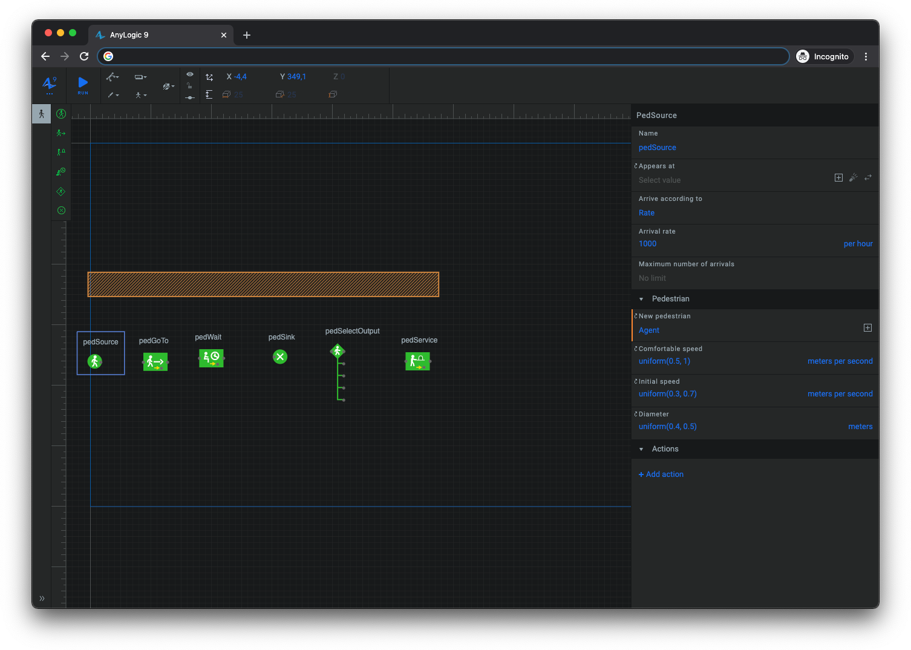Screen dimensions: 911x650
Task: Toggle Comfortable speed static/dynamic switch
Action: 636,349
